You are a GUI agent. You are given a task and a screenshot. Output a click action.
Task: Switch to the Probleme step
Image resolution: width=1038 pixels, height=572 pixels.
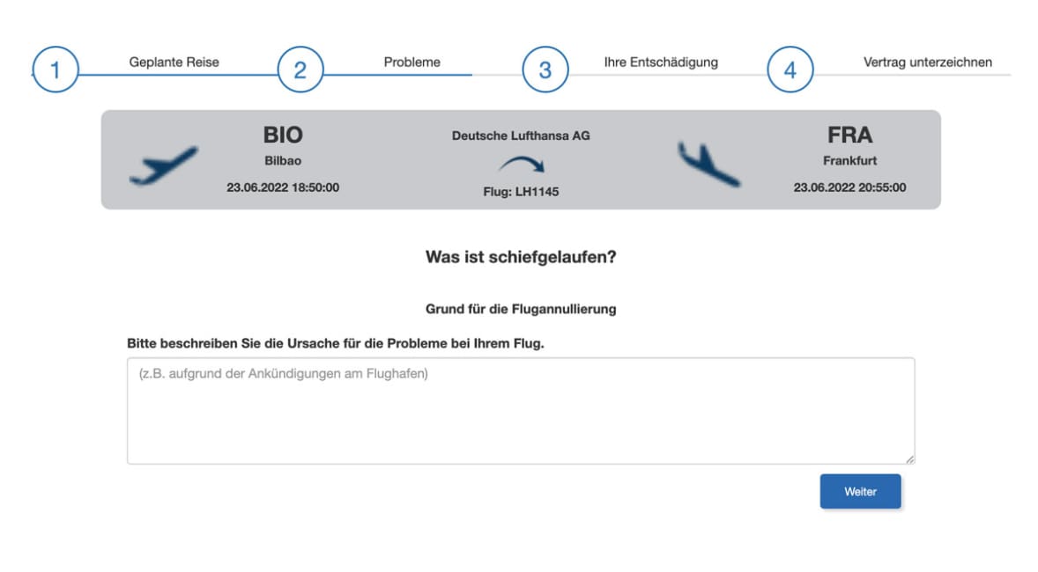click(411, 62)
